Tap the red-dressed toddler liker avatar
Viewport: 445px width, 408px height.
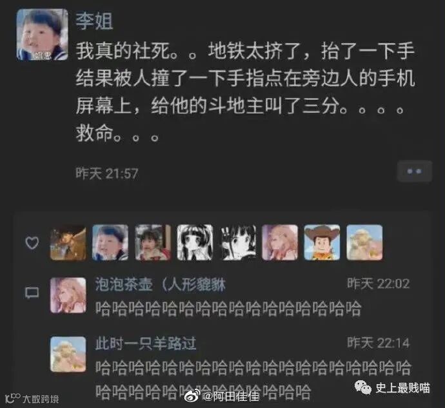153,242
